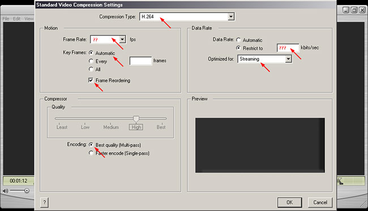Select Key Frames Automatic radio button

click(x=91, y=53)
